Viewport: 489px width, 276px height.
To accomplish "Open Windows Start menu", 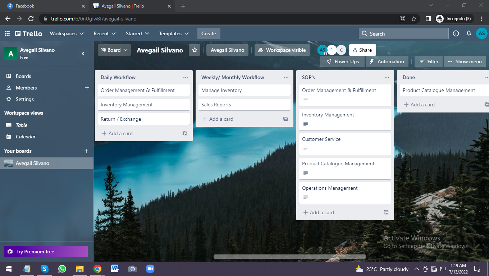I will [x=9, y=269].
